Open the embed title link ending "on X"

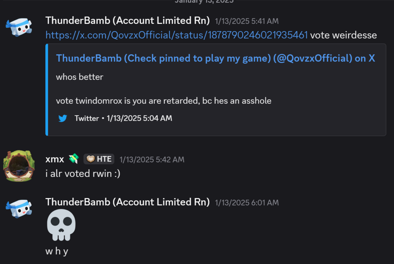click(215, 58)
